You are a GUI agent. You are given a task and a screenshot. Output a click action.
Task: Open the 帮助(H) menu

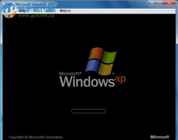pyautogui.click(x=65, y=11)
